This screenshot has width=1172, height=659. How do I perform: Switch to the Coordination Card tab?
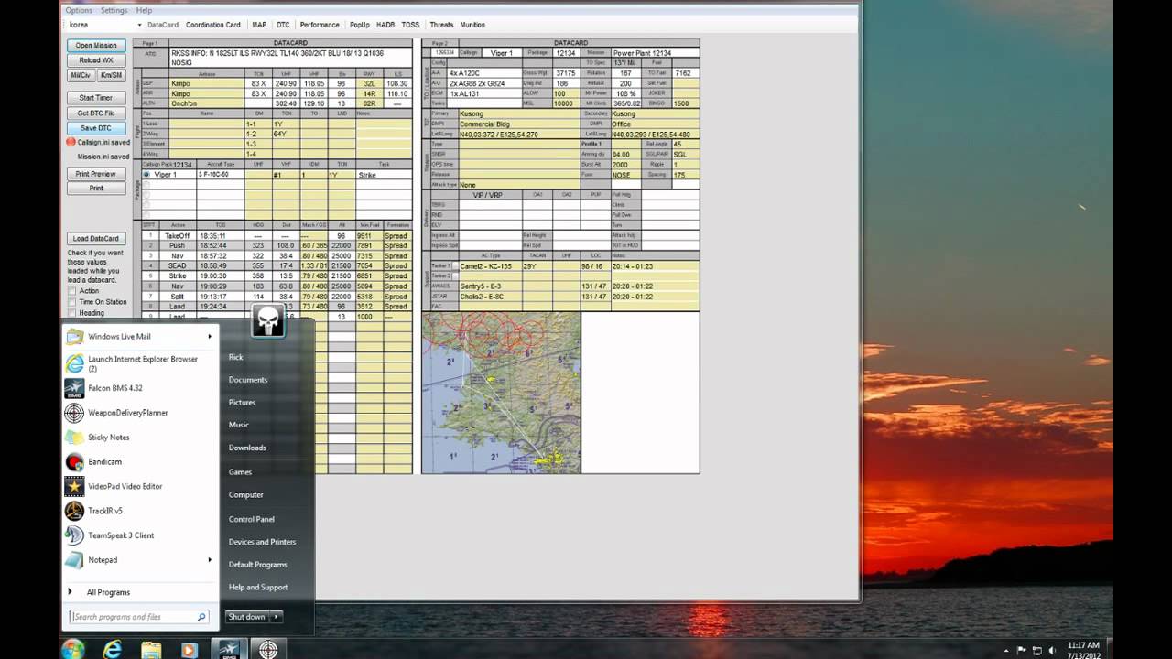coord(213,25)
